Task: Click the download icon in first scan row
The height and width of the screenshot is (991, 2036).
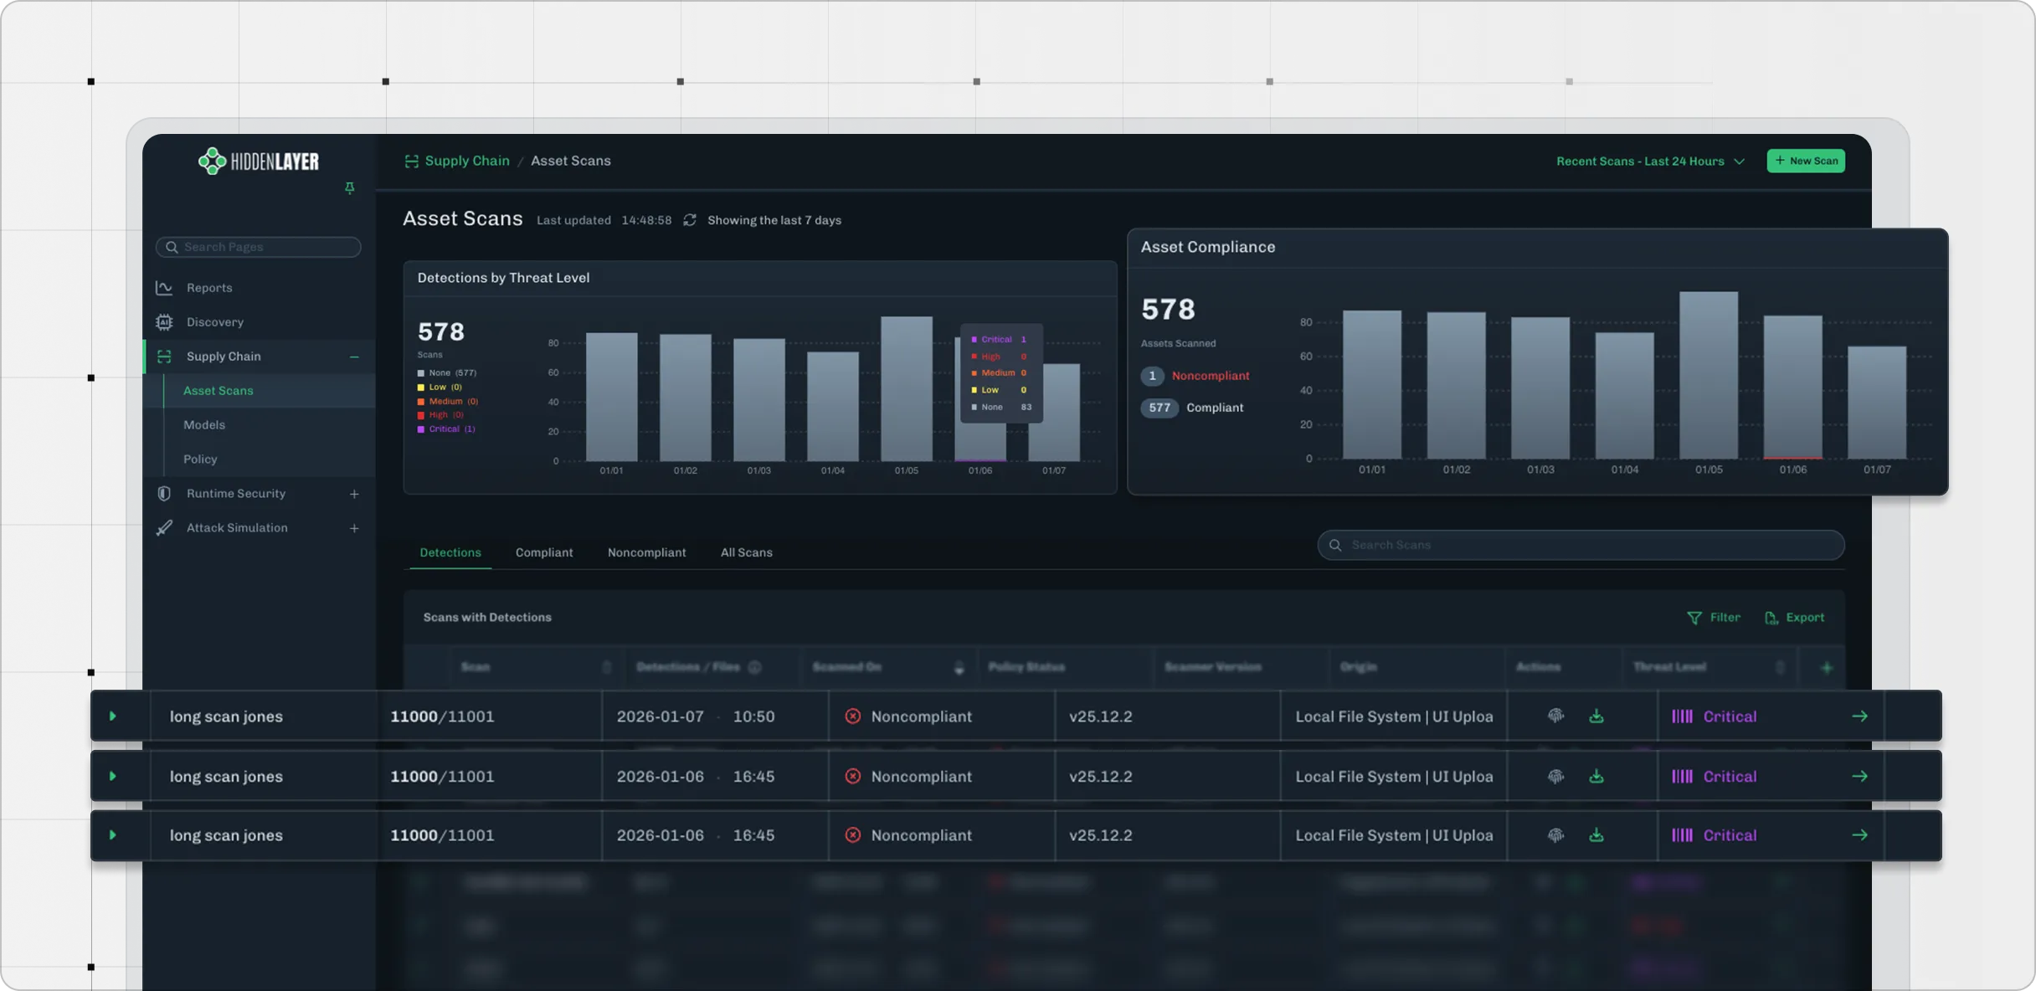Action: pyautogui.click(x=1596, y=716)
